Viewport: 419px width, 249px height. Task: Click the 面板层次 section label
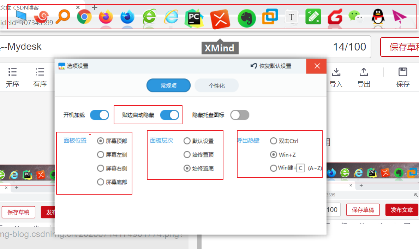161,141
